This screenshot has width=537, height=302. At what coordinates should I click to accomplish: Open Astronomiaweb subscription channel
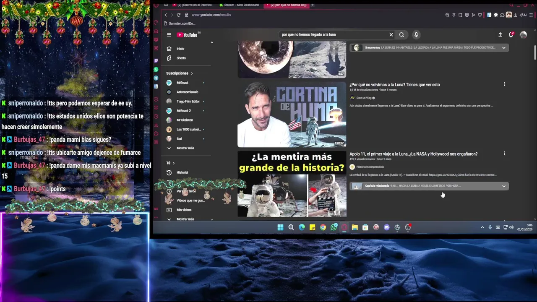[188, 92]
